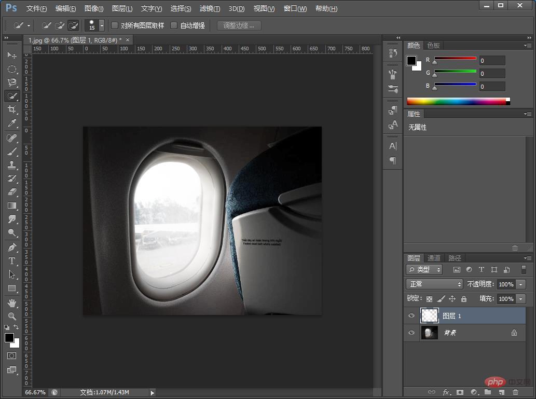Switch to the 通道 tab
This screenshot has height=399, width=536.
pyautogui.click(x=434, y=258)
